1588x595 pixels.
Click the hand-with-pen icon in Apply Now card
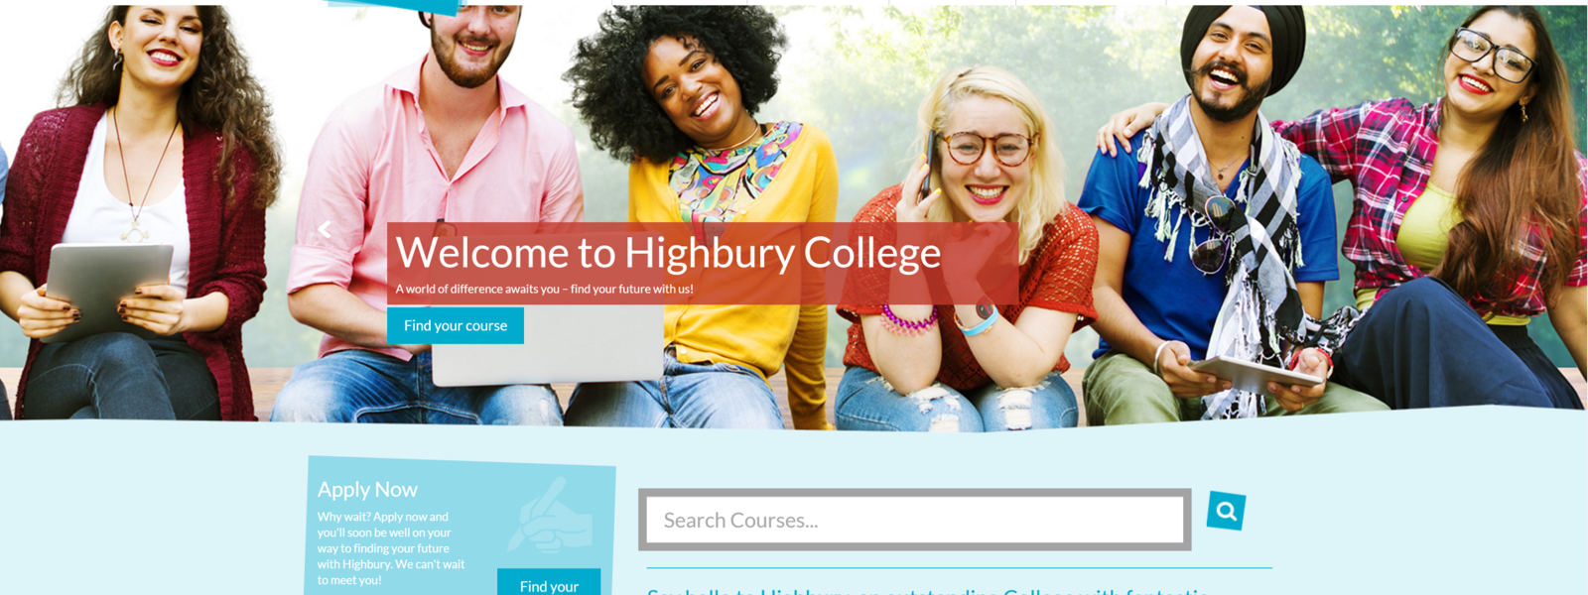tap(551, 516)
